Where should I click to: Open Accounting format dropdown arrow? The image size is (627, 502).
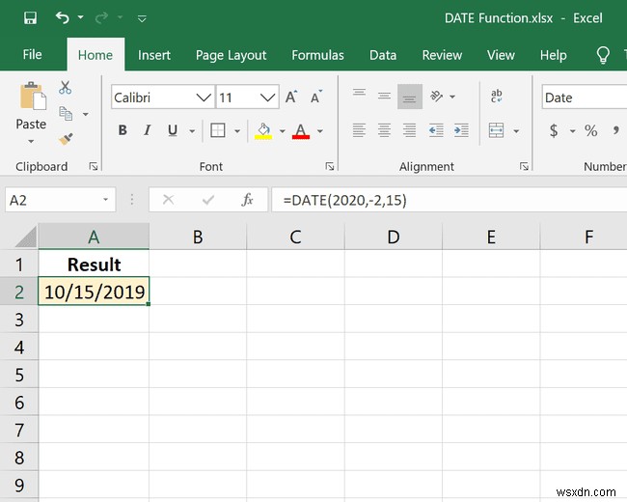click(x=572, y=131)
